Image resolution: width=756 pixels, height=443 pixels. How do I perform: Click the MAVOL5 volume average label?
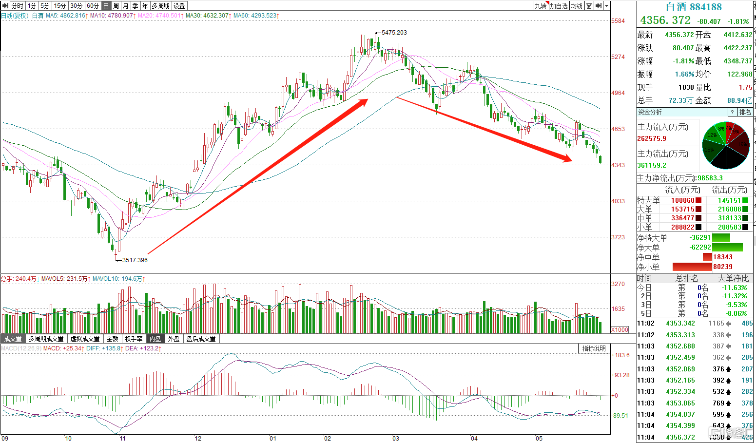click(x=66, y=279)
